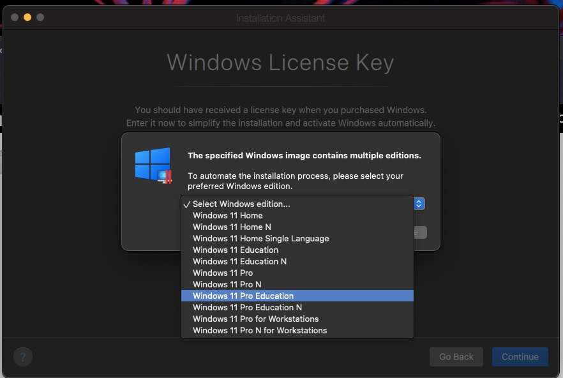Choose Windows 11 Pro Education N
The width and height of the screenshot is (563, 378).
pyautogui.click(x=297, y=308)
